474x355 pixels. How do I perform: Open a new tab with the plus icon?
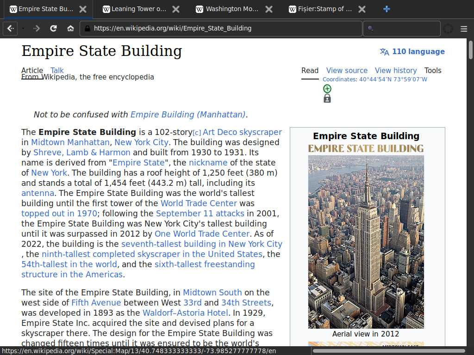(387, 9)
